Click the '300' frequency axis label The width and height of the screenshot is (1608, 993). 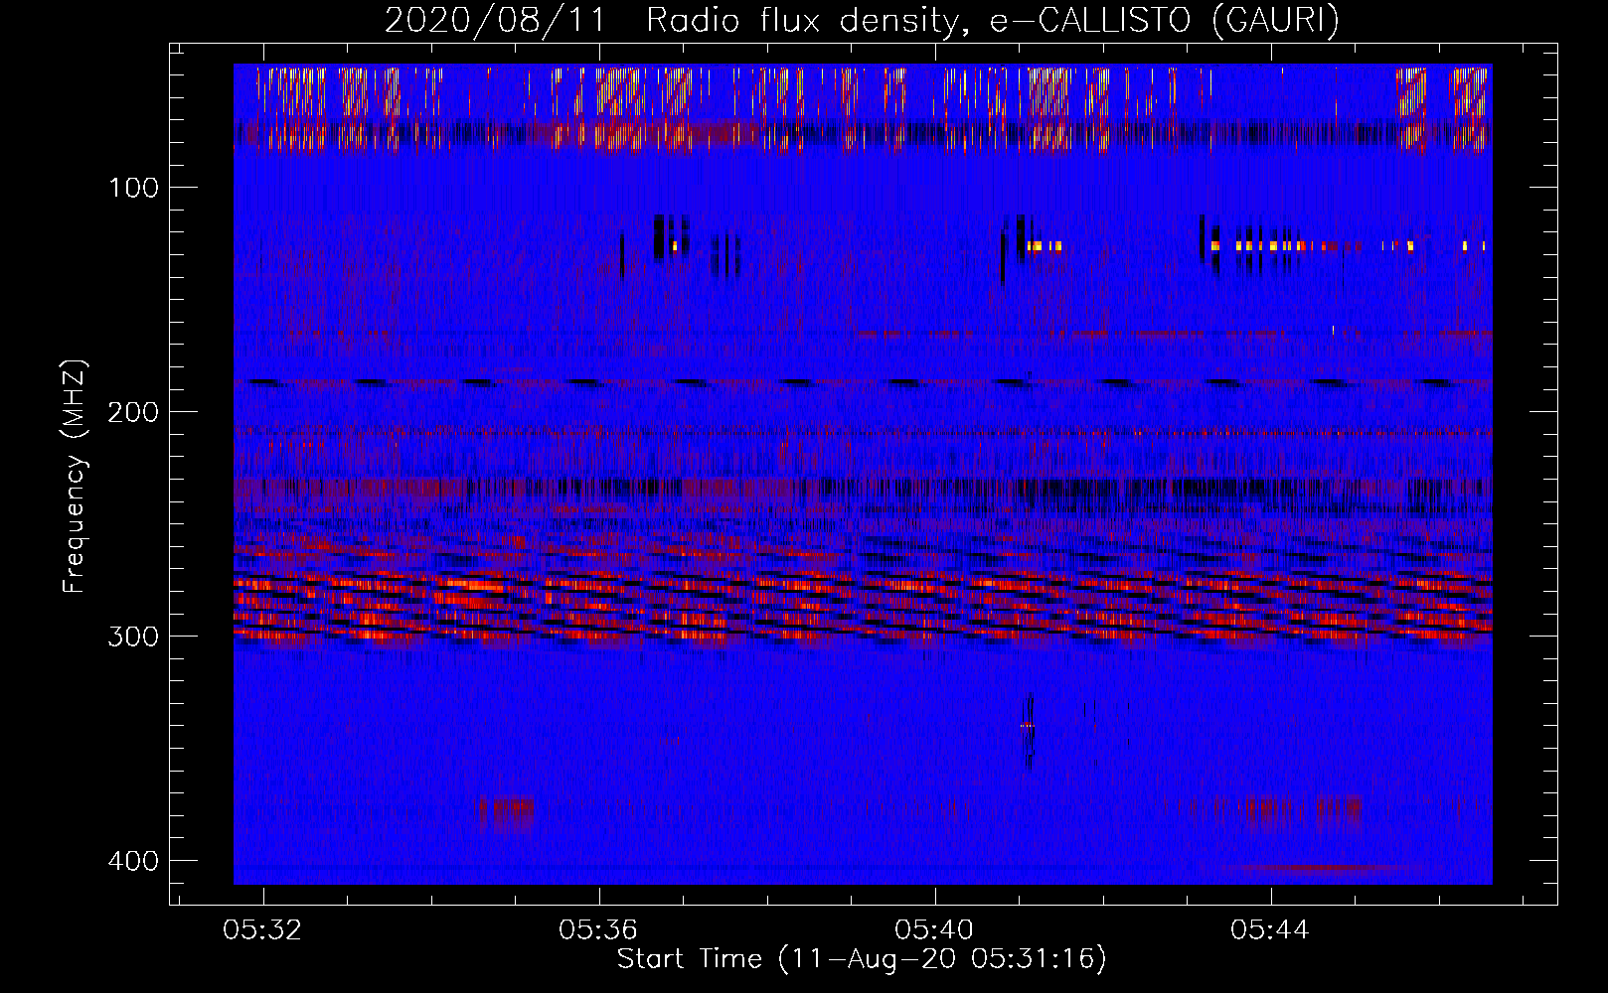[x=132, y=637]
